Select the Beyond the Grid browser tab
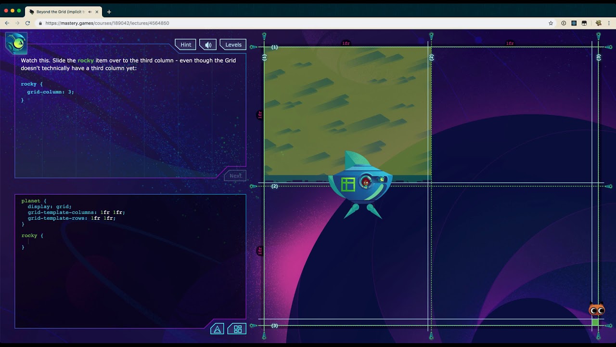Screen dimensions: 616x347 64,12
